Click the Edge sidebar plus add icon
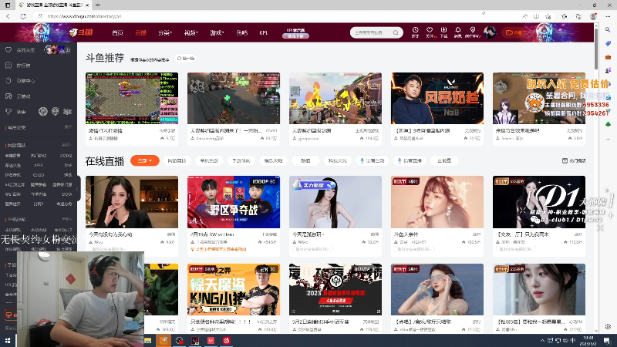 tap(608, 139)
